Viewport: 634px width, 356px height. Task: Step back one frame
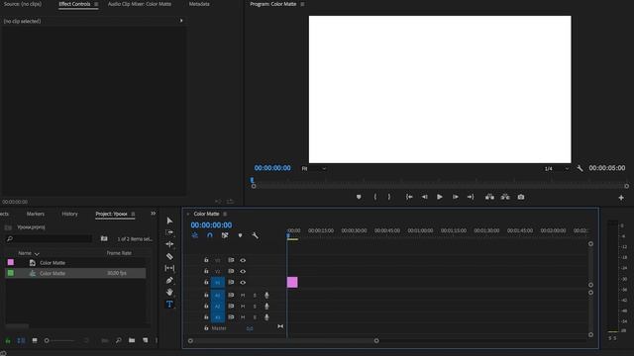tap(425, 197)
